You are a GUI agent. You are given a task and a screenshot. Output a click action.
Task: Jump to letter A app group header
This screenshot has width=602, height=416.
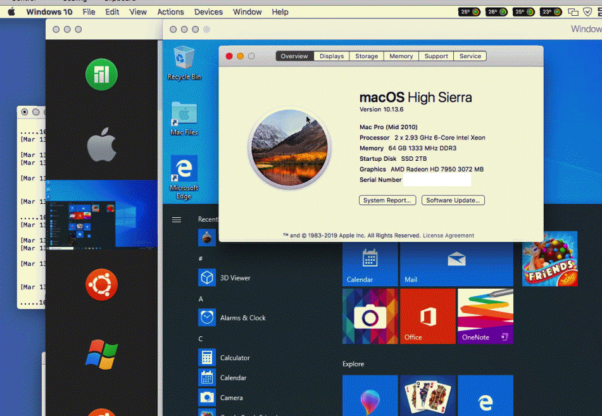pyautogui.click(x=201, y=299)
